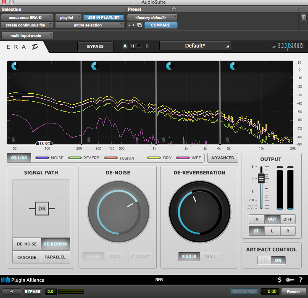Open the ADVANCED panel
This screenshot has height=298, width=308.
(x=223, y=158)
